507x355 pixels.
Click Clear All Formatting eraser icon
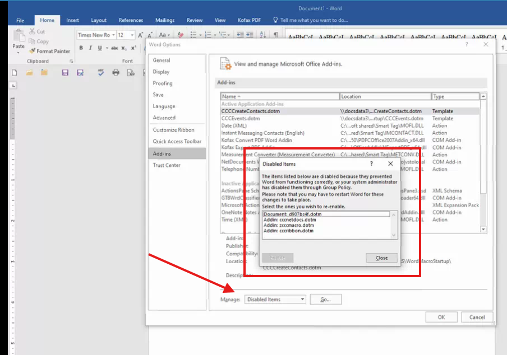tap(181, 35)
